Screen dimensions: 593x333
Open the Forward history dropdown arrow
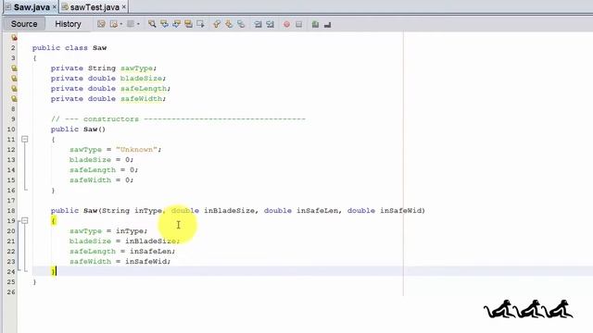(x=138, y=24)
